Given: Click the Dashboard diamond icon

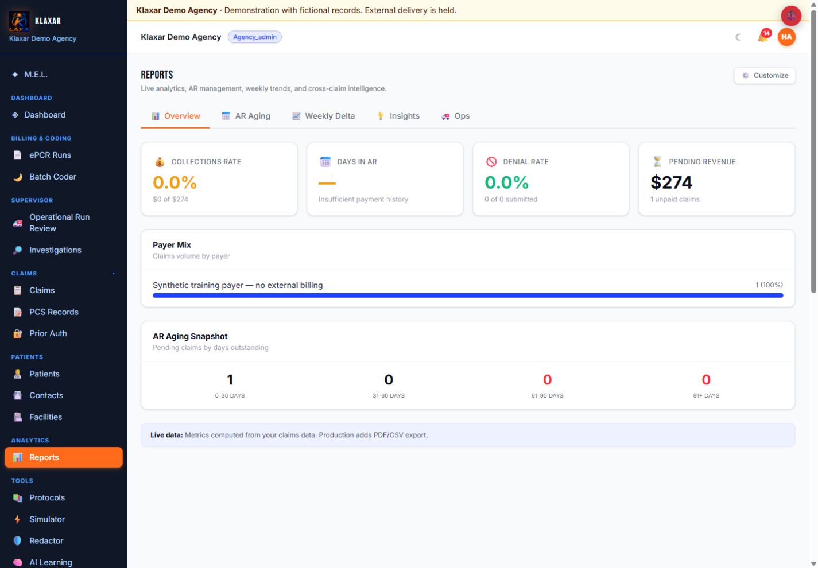Looking at the screenshot, I should (15, 115).
